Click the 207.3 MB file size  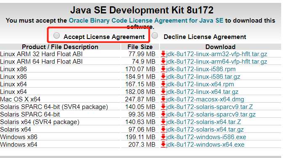tap(142, 145)
